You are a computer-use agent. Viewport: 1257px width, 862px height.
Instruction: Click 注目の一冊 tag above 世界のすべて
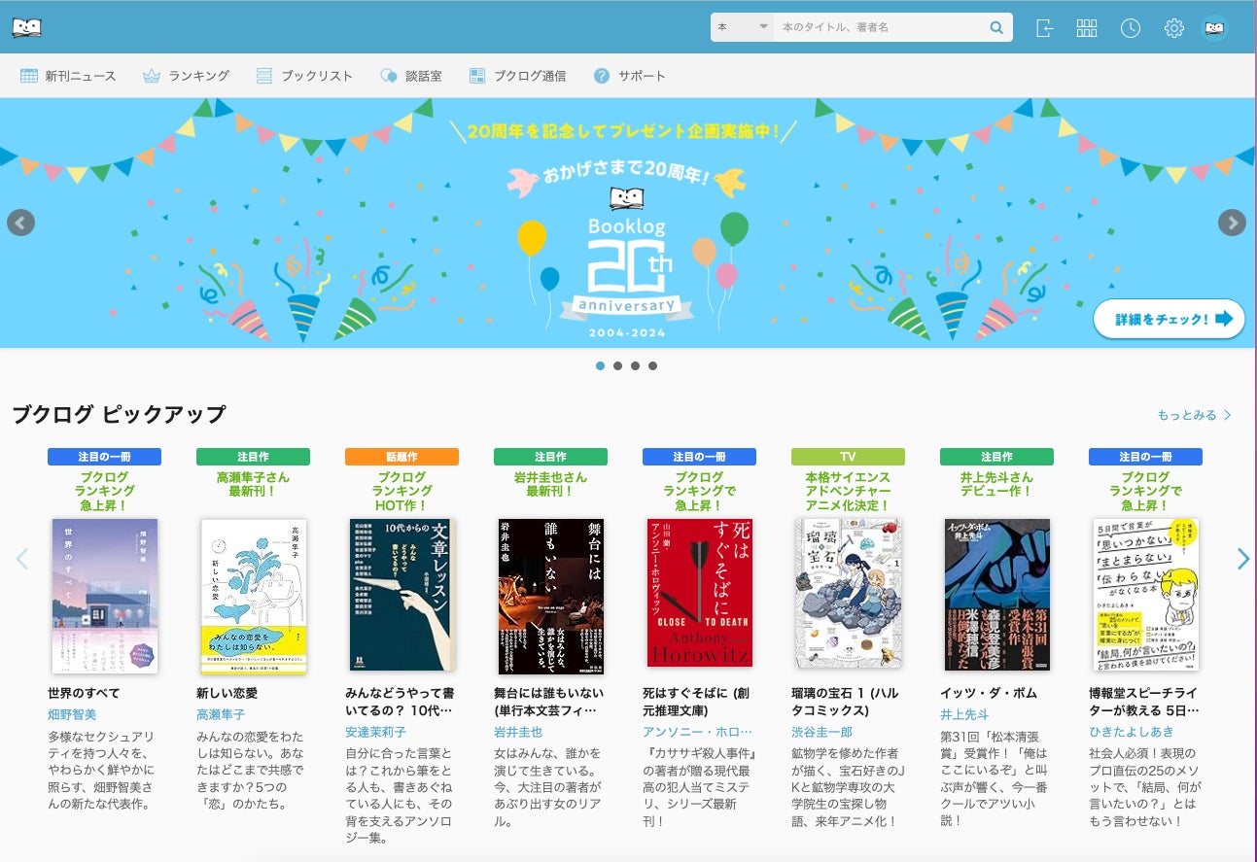[104, 457]
